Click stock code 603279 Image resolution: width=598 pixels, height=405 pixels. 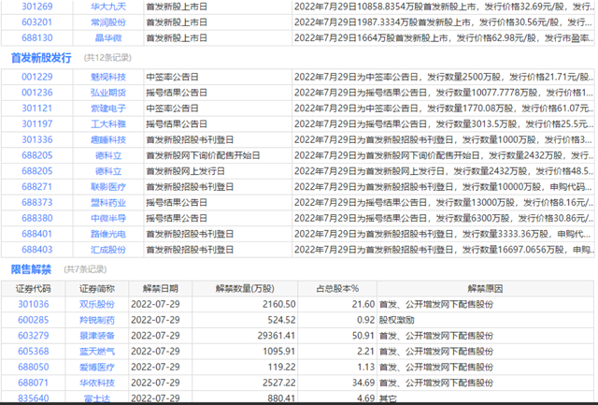[34, 336]
